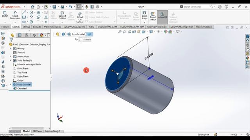Open the Line tool dropdown arrow
250x140 pixels.
27,12
